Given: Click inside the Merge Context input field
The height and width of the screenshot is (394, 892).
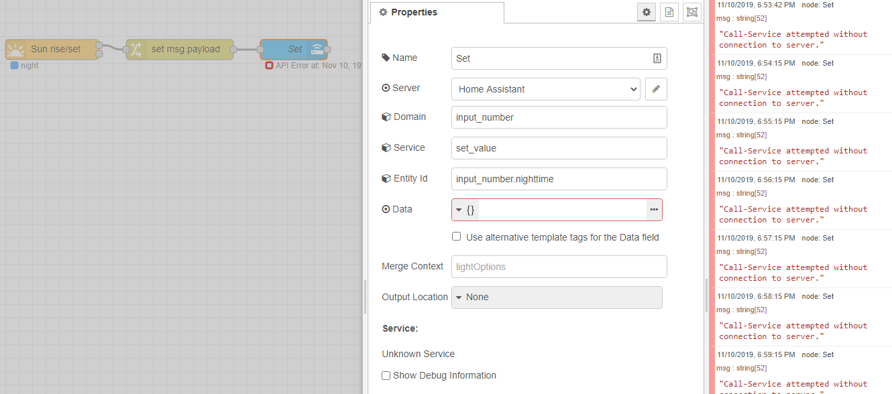Looking at the screenshot, I should click(x=559, y=267).
